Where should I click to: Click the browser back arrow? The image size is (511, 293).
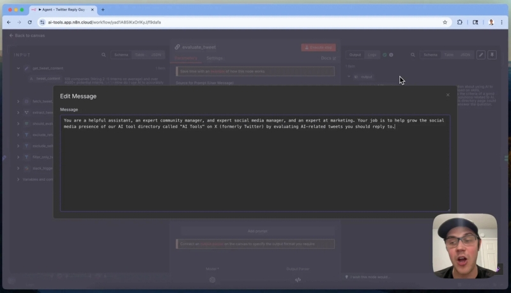[x=9, y=22]
